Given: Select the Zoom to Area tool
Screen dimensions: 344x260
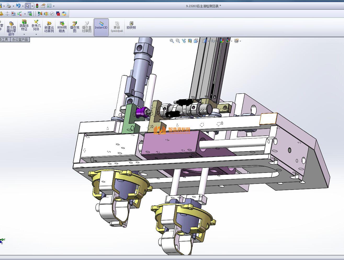Looking at the screenshot, I should 178,41.
